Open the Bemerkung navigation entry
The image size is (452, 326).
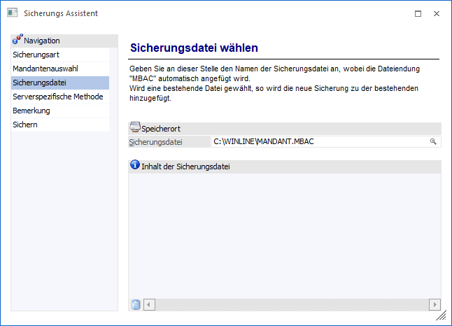tap(31, 111)
